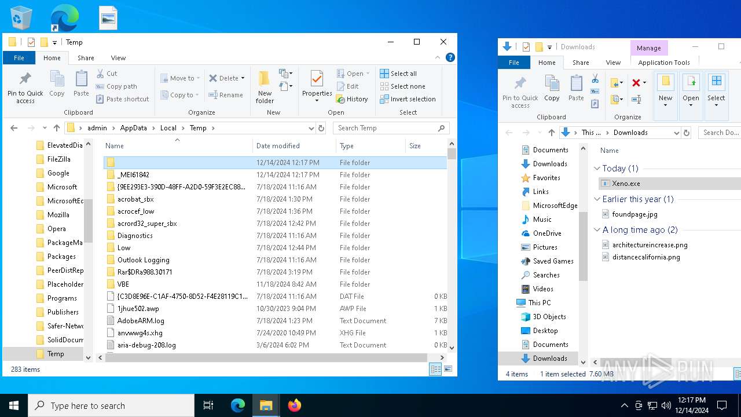
Task: Click History in Temp window ribbon
Action: [x=353, y=99]
